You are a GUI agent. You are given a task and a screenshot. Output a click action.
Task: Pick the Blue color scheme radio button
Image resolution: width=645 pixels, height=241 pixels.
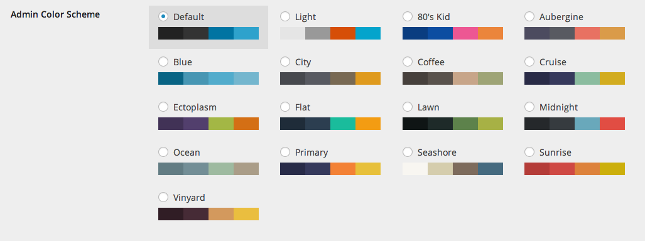(163, 62)
